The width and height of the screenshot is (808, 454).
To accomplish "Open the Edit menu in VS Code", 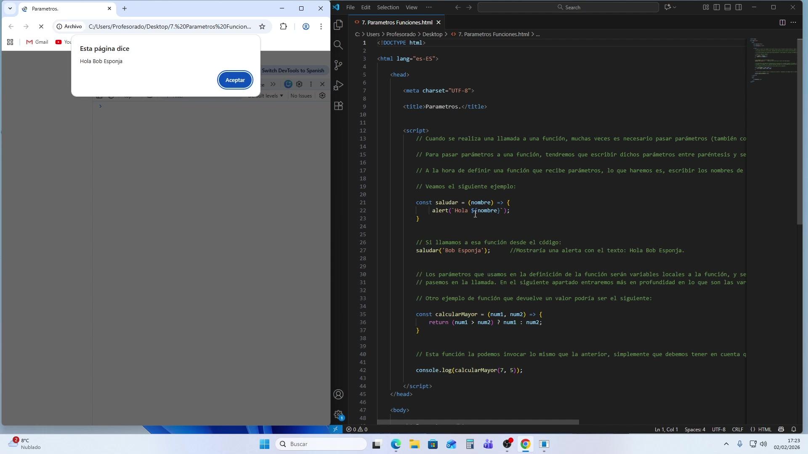I will [x=366, y=7].
